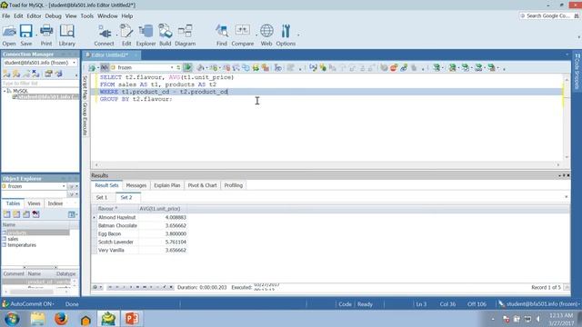
Task: Switch to the Views tab in Object Explorer
Action: click(x=34, y=203)
